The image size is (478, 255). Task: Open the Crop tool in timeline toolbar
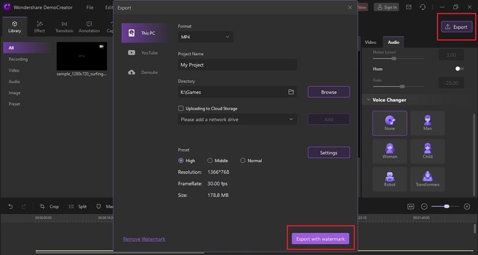[49, 207]
